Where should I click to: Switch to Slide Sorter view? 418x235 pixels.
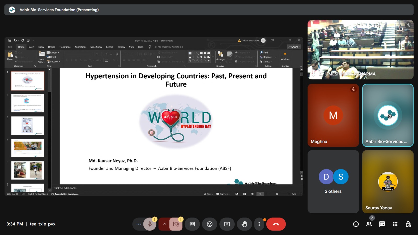[245, 194]
